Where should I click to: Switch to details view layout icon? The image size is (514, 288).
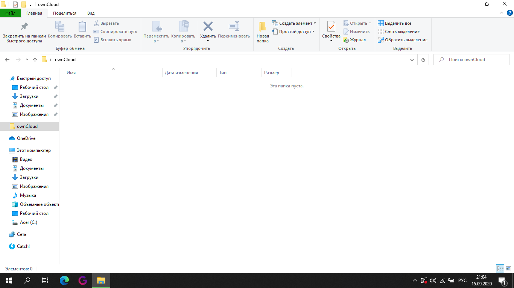point(500,268)
